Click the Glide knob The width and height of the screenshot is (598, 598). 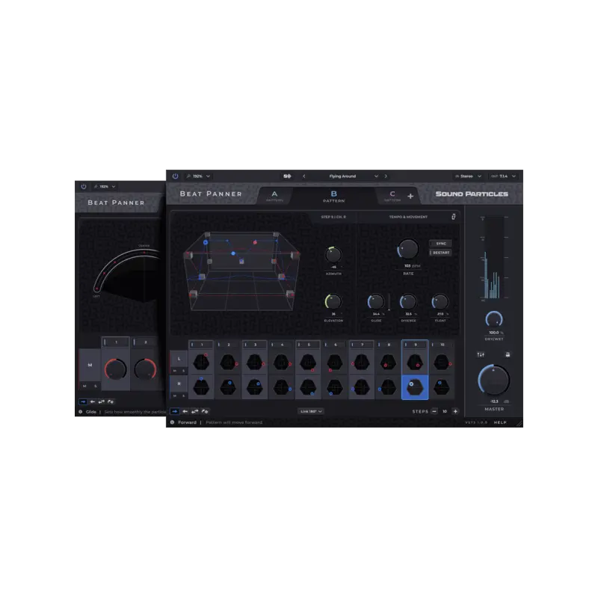(x=376, y=302)
